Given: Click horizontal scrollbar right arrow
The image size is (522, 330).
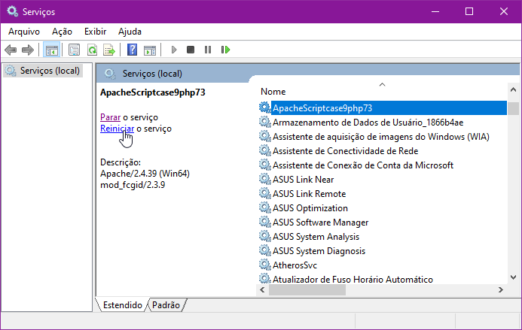Looking at the screenshot, I should 501,290.
